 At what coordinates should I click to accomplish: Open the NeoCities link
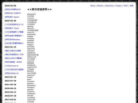coord(109,6)
